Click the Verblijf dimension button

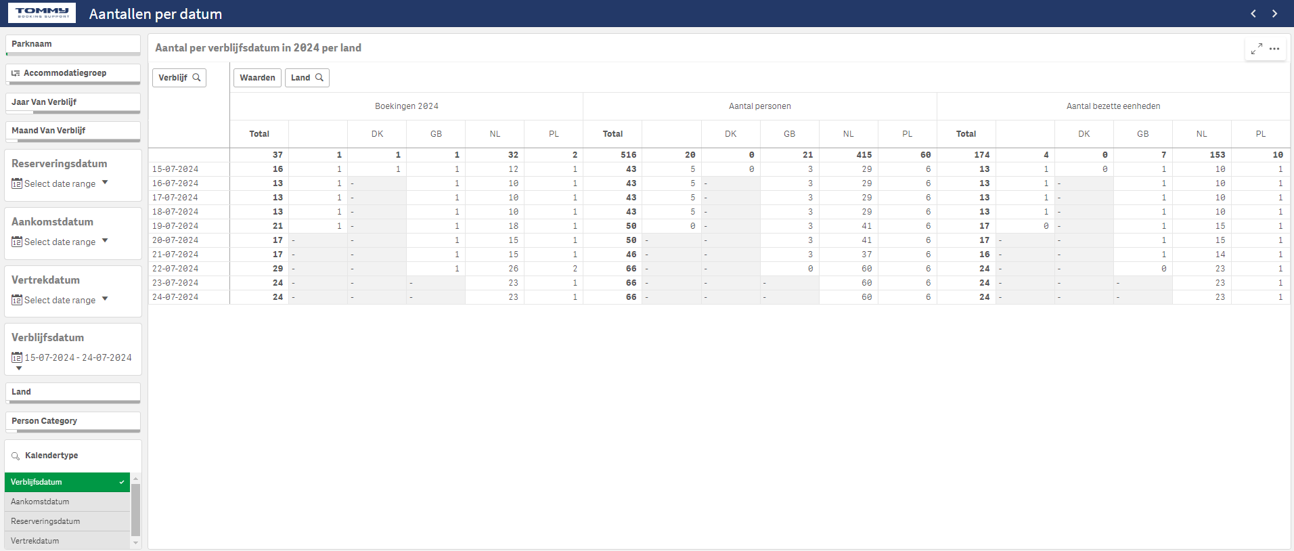click(x=179, y=78)
